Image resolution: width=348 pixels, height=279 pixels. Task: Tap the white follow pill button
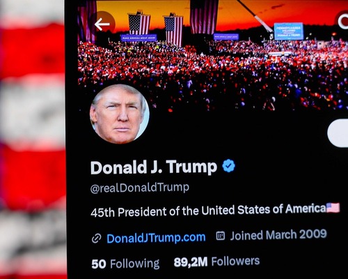pos(338,133)
